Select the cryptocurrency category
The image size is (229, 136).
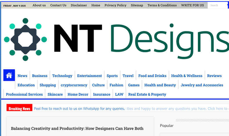[x=74, y=85]
